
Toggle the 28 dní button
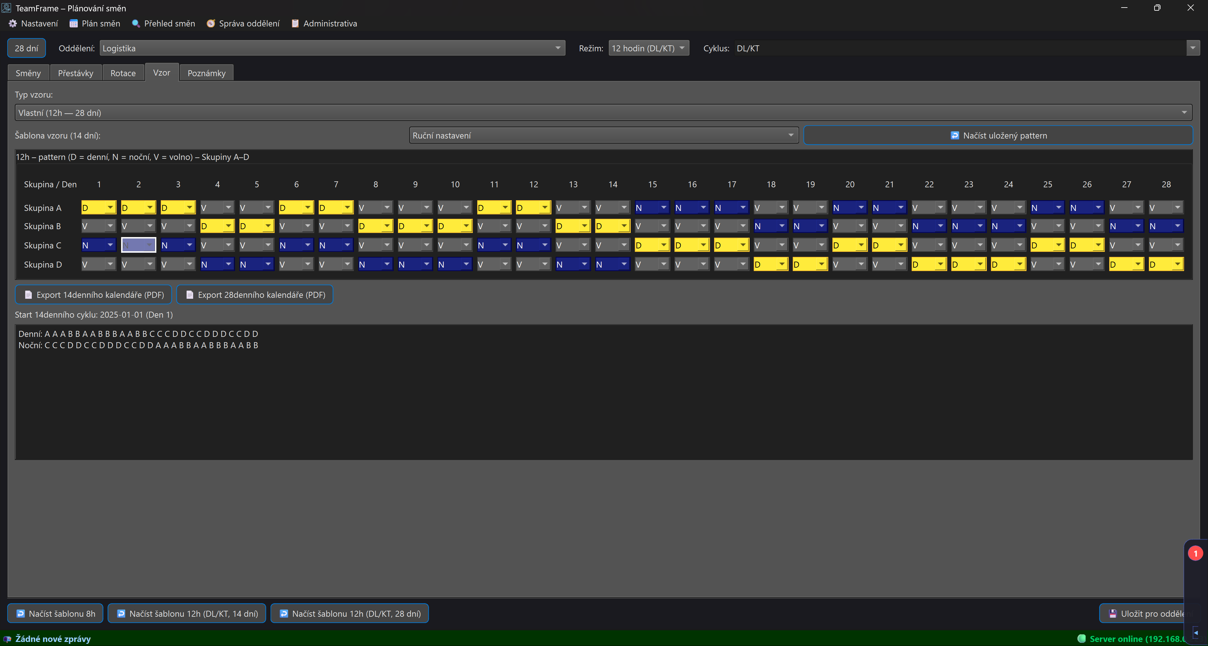coord(26,48)
